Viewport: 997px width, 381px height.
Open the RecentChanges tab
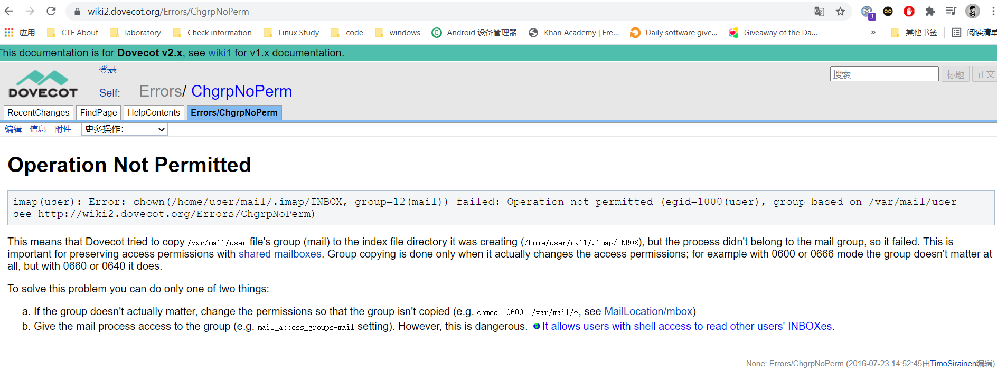pos(38,112)
